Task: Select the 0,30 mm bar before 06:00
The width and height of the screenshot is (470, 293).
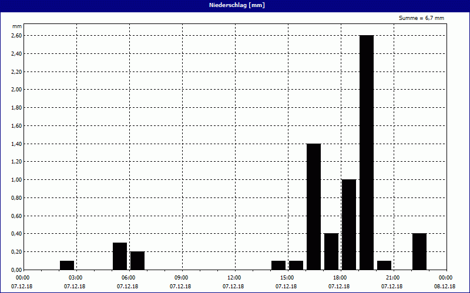Action: [120, 256]
